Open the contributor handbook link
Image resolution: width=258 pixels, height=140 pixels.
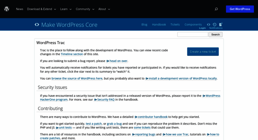151,117
